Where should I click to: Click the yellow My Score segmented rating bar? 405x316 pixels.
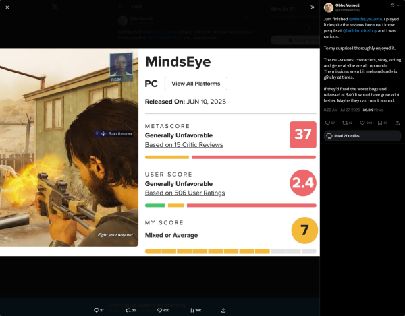coord(231,251)
